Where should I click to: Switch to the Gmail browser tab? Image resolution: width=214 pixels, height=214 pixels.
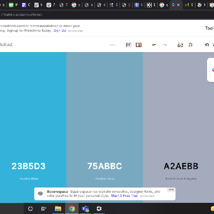point(187,5)
